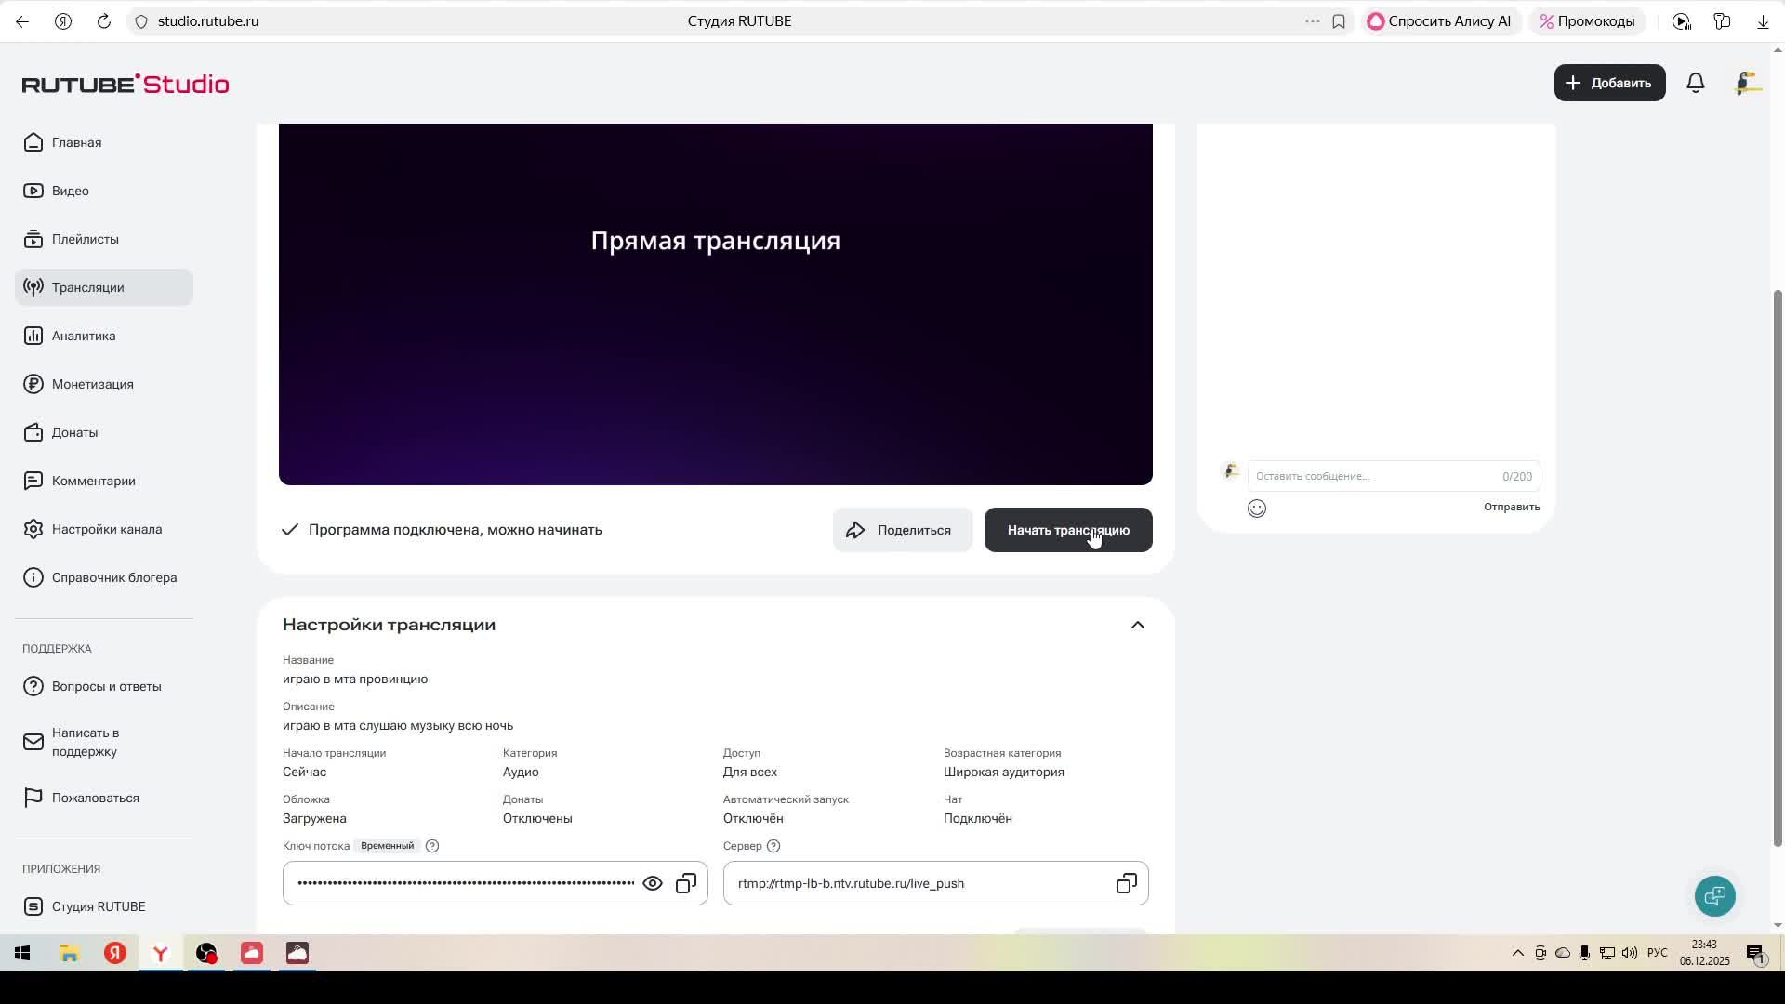Open the stream key help icon

click(x=432, y=846)
